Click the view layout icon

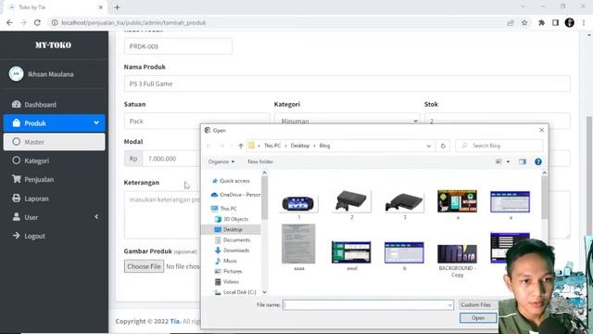coord(498,161)
